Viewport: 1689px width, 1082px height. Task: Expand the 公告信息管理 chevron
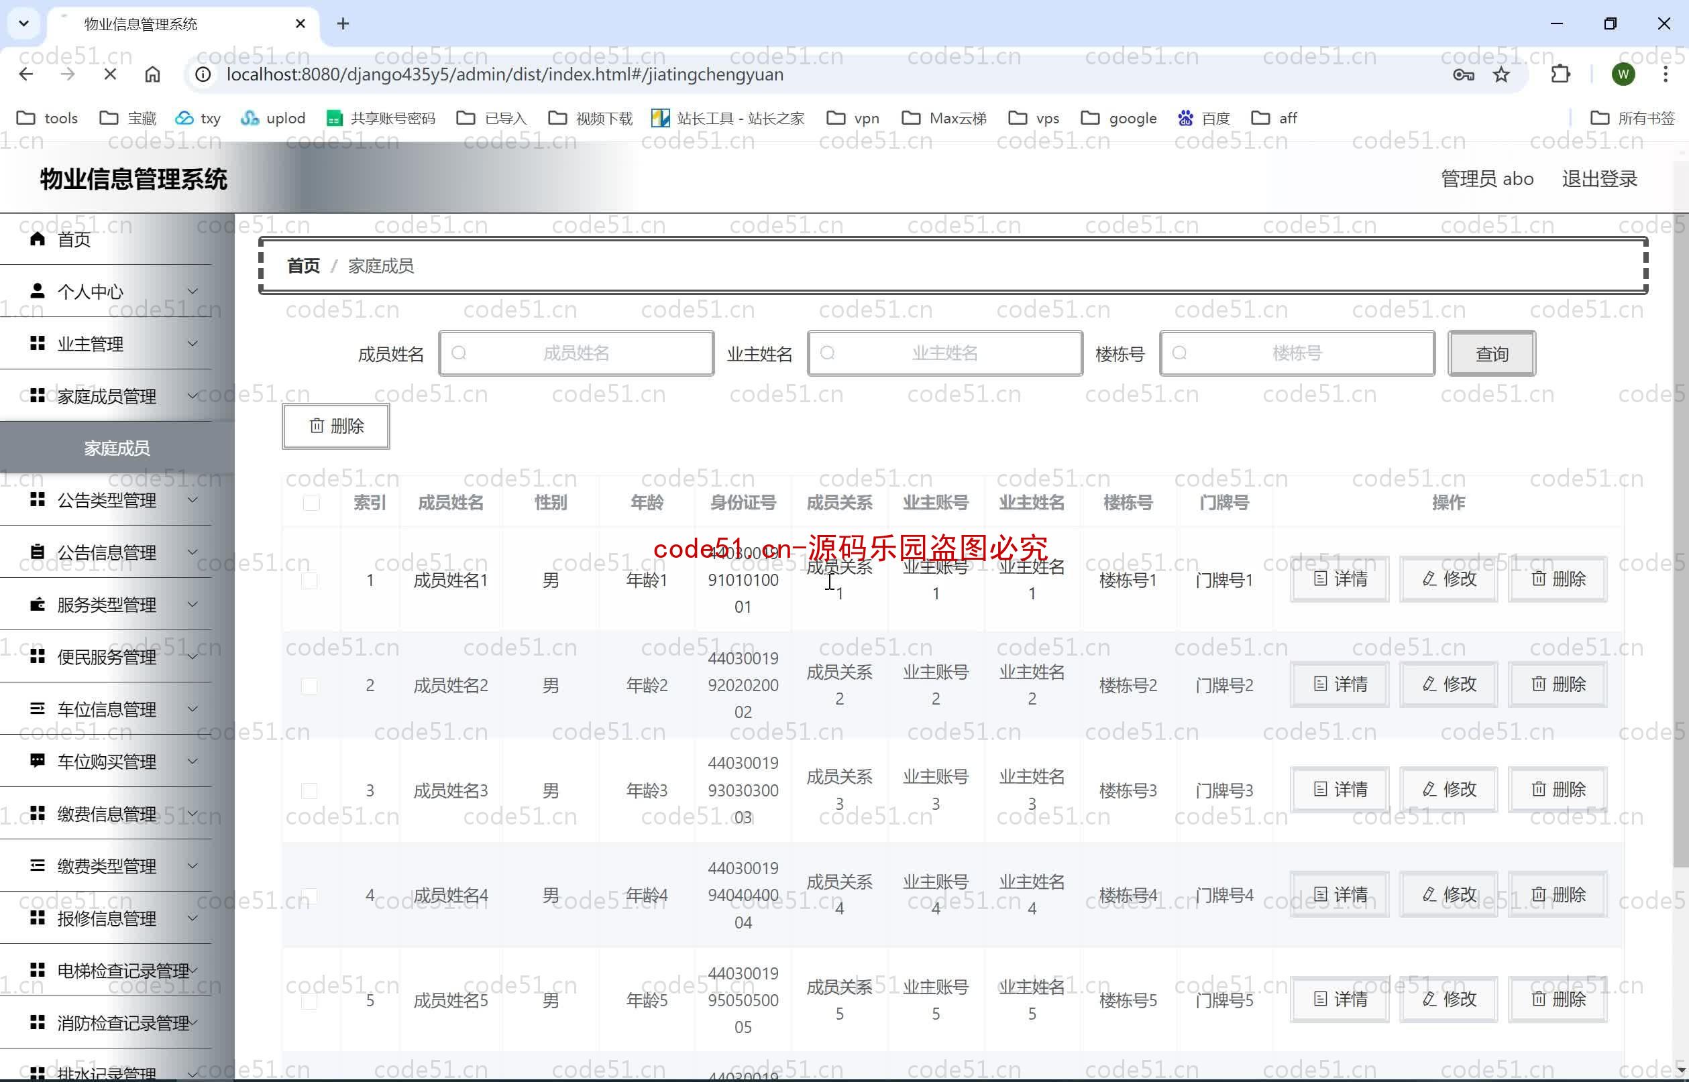[193, 552]
